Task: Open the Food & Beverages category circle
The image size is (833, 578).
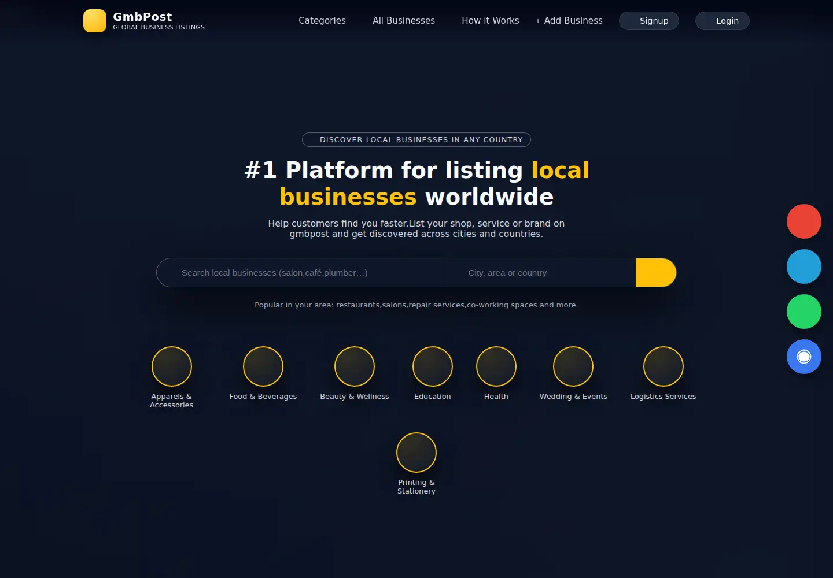Action: point(263,366)
